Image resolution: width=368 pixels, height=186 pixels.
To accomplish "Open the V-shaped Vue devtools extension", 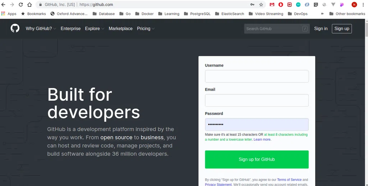I will point(333,4).
